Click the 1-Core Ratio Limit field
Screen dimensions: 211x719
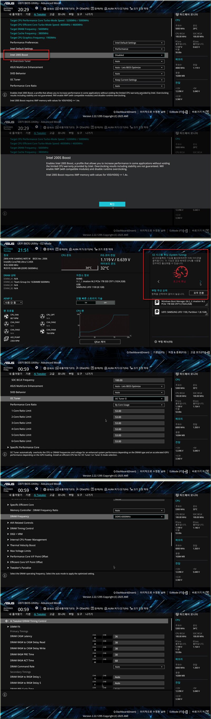(x=139, y=411)
